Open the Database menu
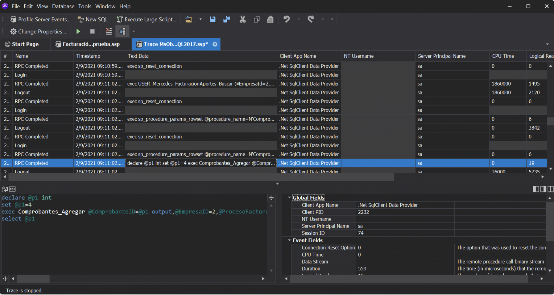 63,6
